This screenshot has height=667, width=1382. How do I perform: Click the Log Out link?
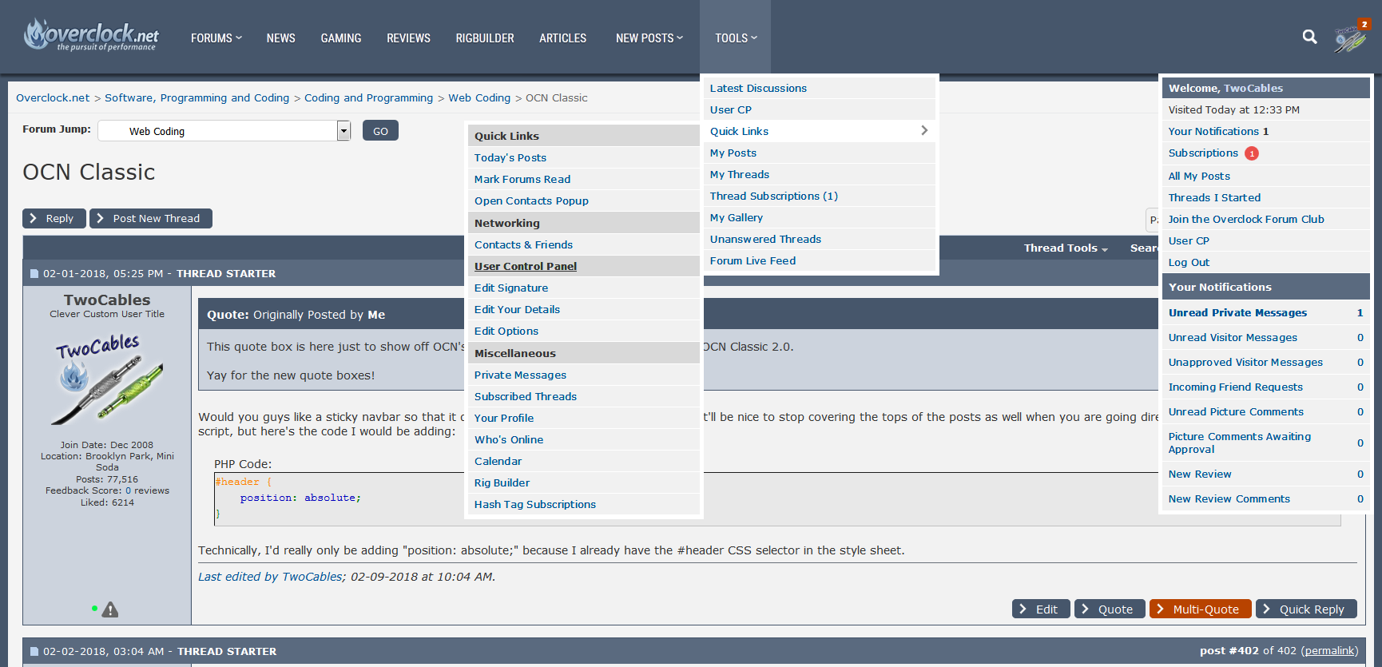tap(1189, 262)
